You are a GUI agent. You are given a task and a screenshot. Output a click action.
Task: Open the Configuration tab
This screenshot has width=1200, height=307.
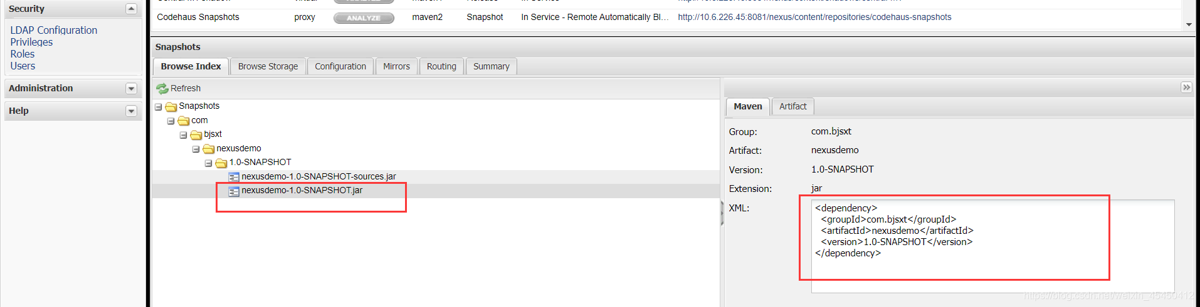click(x=340, y=66)
